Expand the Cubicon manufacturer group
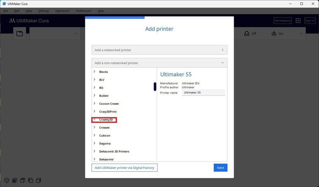This screenshot has width=319, height=187. coord(95,135)
